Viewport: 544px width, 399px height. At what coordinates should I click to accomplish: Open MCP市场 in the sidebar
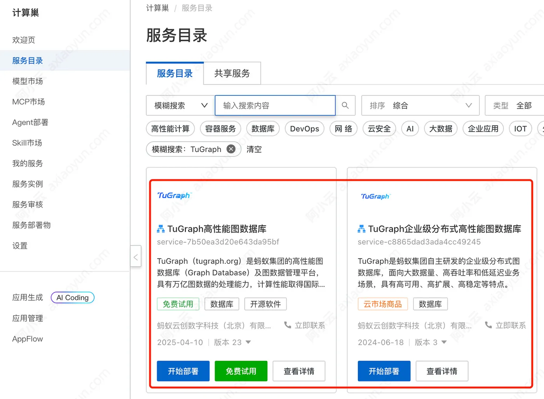pyautogui.click(x=28, y=102)
